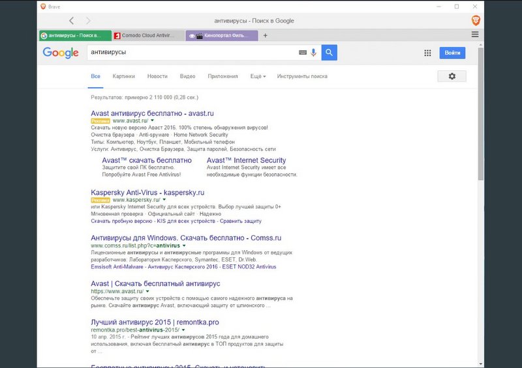Click the Brave logo in the title bar
Viewport: 522px width, 368px height.
tap(43, 7)
